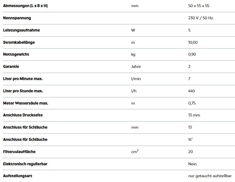The image size is (235, 182).
Task: Click the Jahre unit text
Action: click(136, 67)
